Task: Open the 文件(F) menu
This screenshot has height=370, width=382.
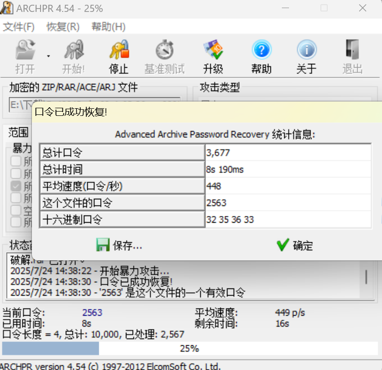Action: (19, 27)
